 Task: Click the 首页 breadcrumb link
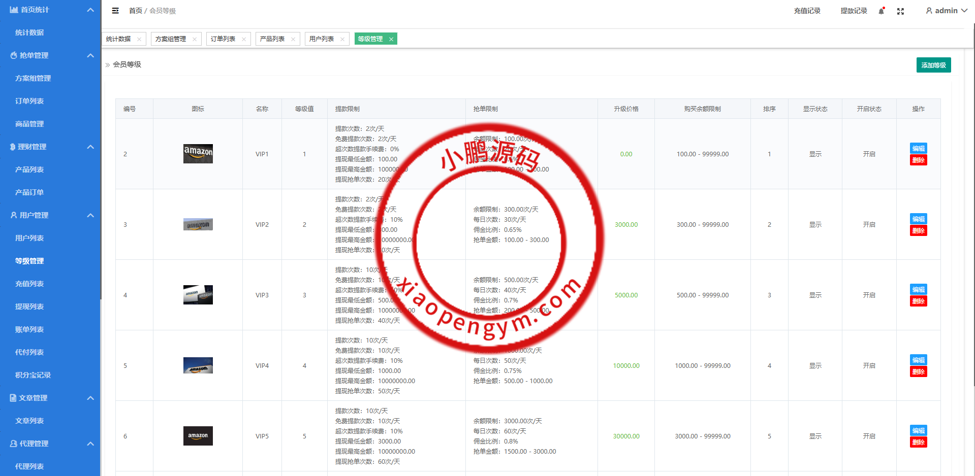[x=135, y=11]
